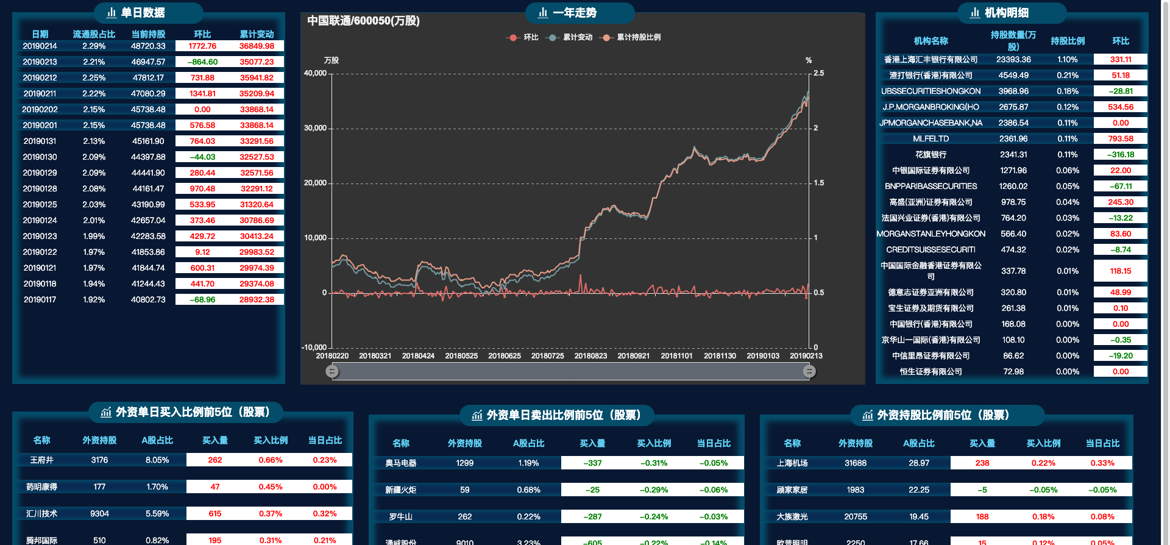The height and width of the screenshot is (545, 1170).
Task: Click 香港上海汇丰银行有限公司 institution name
Action: coord(931,59)
